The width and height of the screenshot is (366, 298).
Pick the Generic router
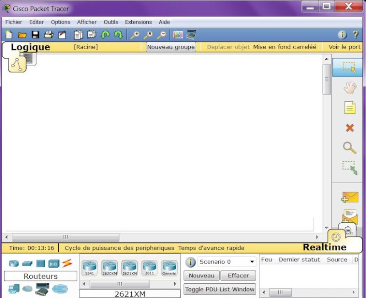coord(169,268)
